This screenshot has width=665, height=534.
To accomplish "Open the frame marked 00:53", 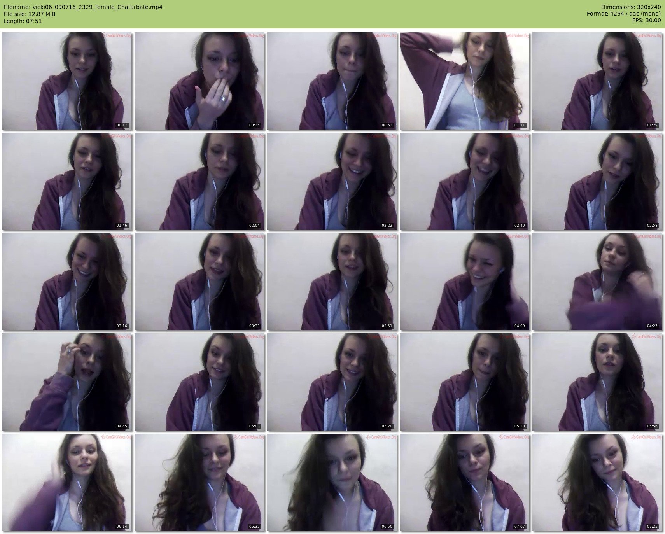I will click(332, 81).
